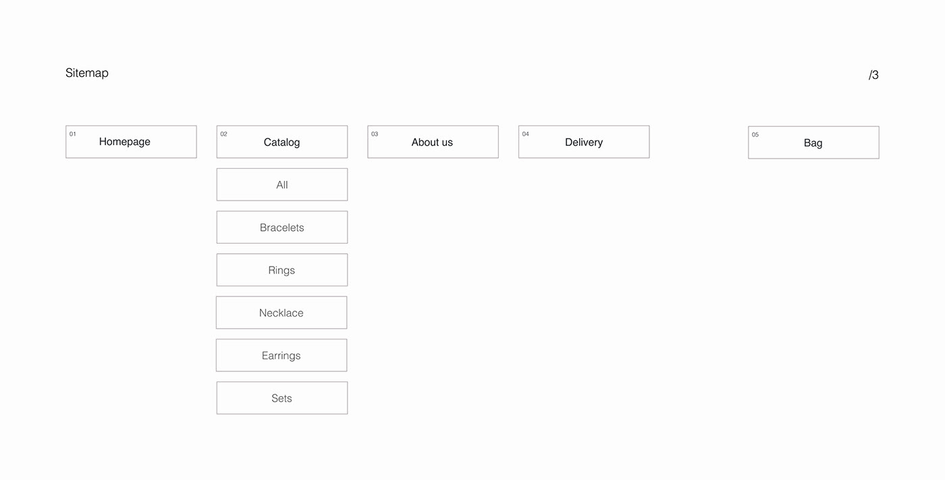Open the Delivery page box
The height and width of the screenshot is (480, 945).
(584, 142)
